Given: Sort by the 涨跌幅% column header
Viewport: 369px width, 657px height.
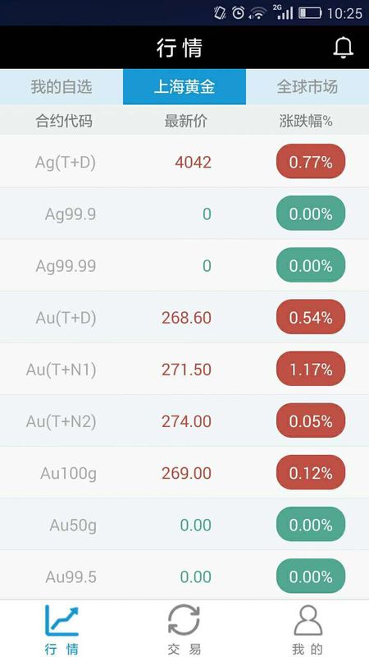Looking at the screenshot, I should click(306, 121).
